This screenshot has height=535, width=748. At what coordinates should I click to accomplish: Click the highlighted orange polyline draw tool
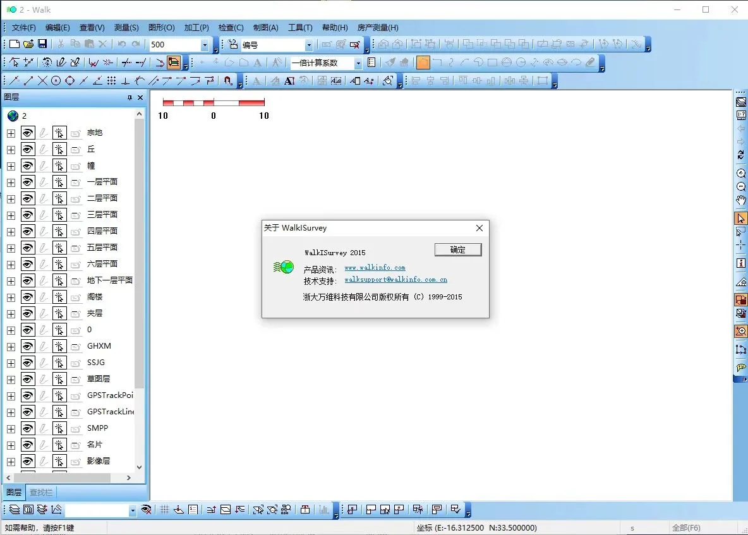pos(423,63)
